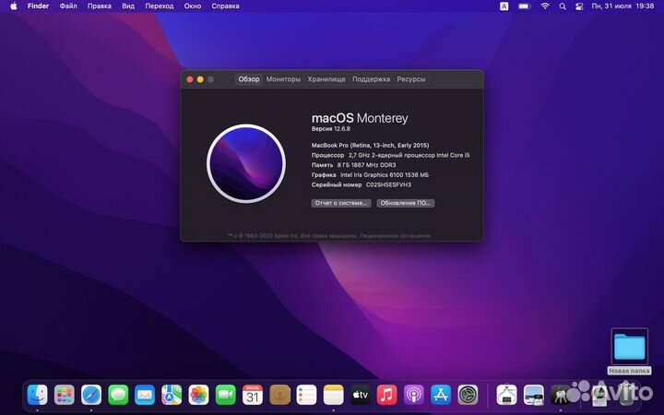Click the Версия 12.6.8 text
This screenshot has width=664, height=415.
(331, 129)
